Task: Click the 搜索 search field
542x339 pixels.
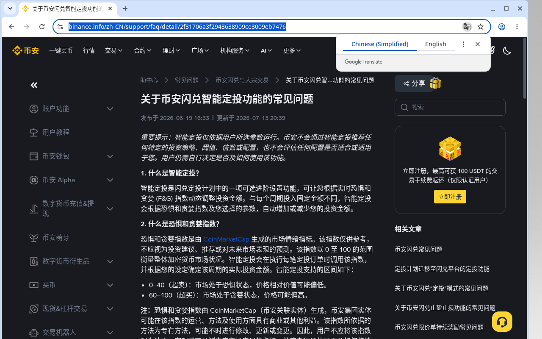Action: [450, 107]
